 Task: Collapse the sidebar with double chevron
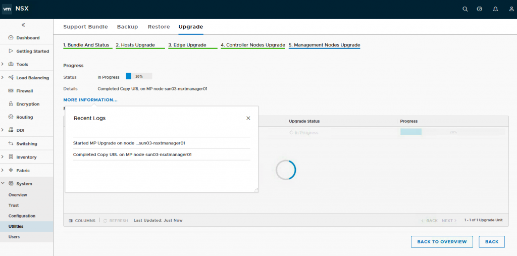(x=23, y=25)
